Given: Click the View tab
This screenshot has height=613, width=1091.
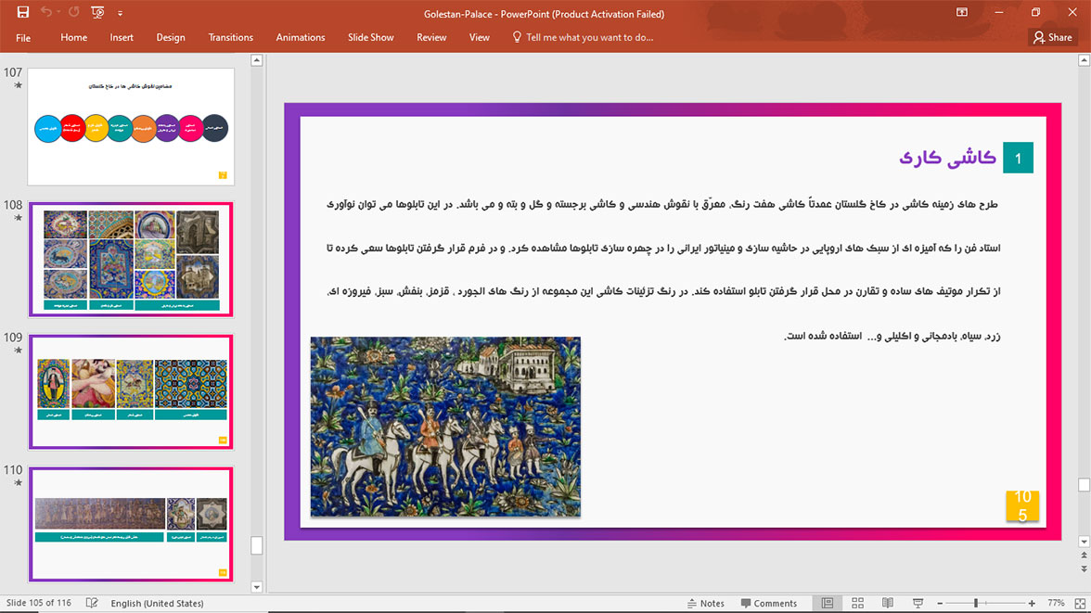Looking at the screenshot, I should tap(480, 38).
